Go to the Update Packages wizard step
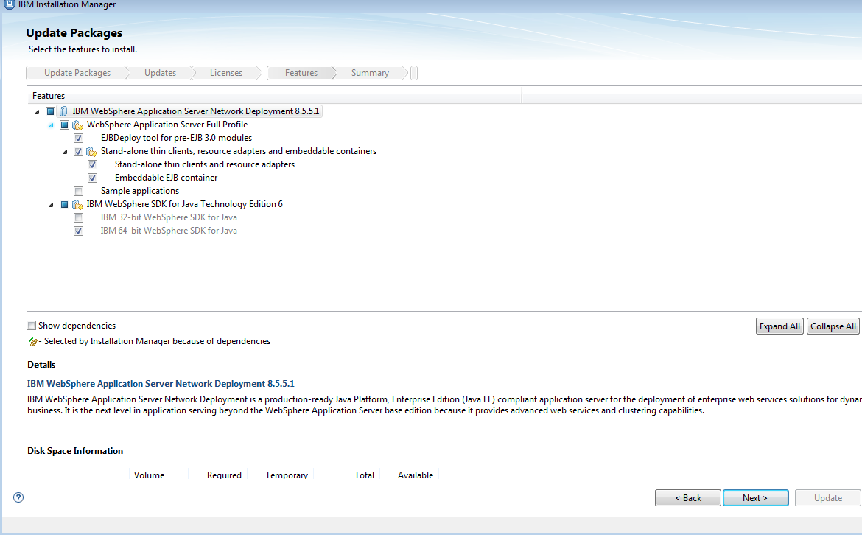 click(77, 72)
